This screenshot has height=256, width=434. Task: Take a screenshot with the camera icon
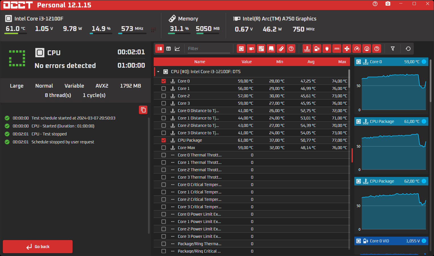388,4
